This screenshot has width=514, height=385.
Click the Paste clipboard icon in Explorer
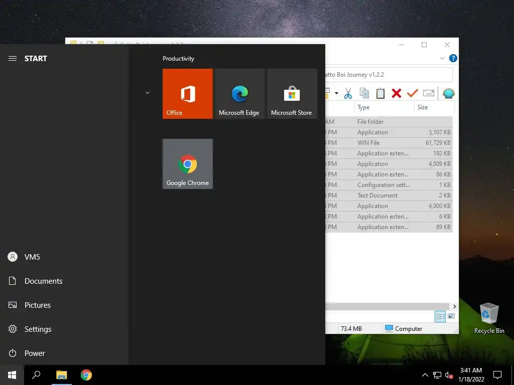pyautogui.click(x=380, y=93)
